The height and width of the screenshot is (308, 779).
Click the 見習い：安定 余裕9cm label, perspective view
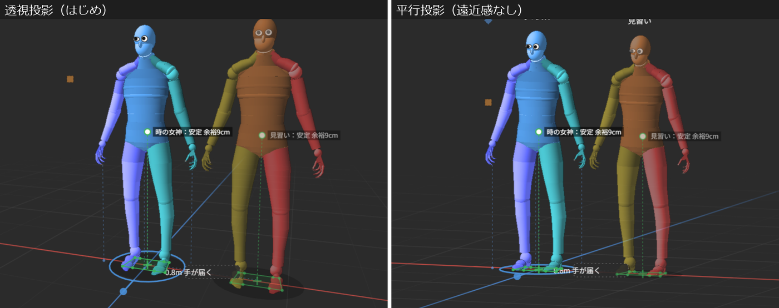tap(304, 135)
